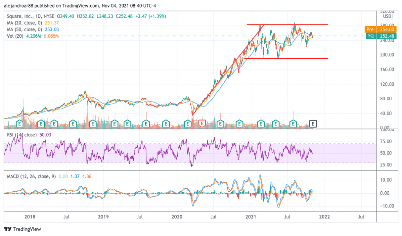Click the MA (20, close, 0) indicator legend
Image resolution: width=402 pixels, height=236 pixels.
coord(24,23)
